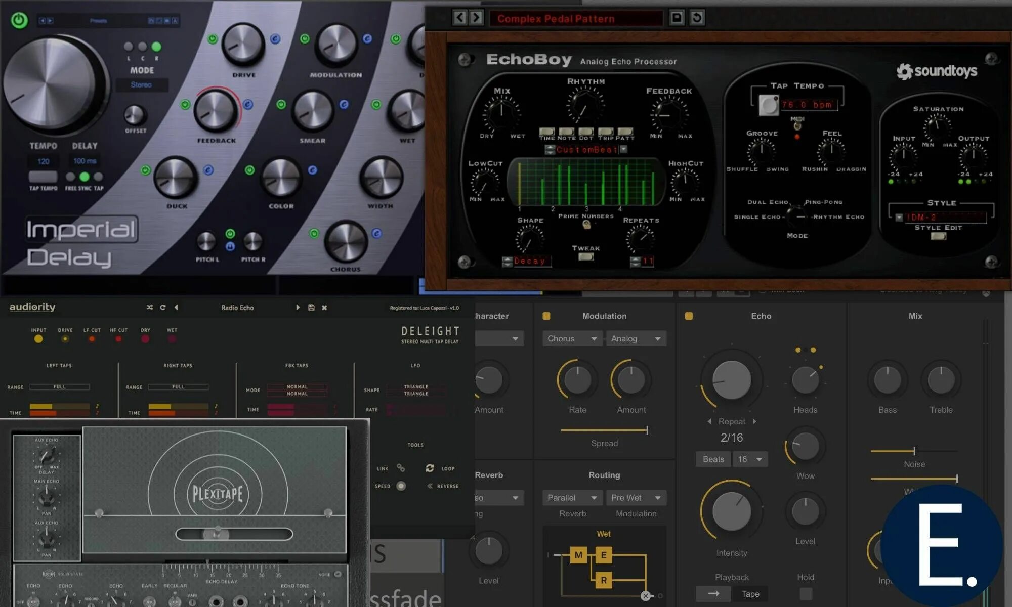Screen dimensions: 1012x607
Task: Click the Spread slider under Modulation
Action: click(604, 430)
